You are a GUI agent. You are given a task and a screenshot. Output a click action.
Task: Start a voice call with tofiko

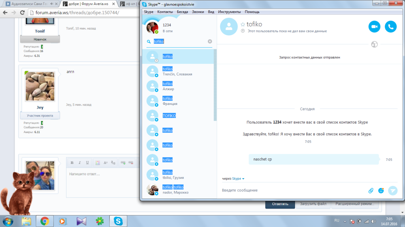tap(390, 27)
